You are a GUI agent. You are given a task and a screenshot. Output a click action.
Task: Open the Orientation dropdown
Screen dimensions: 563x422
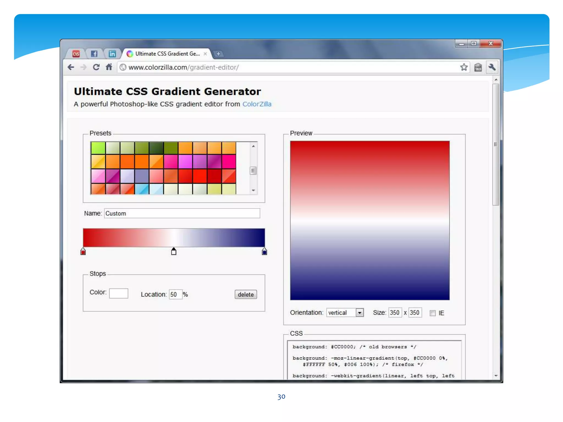[x=345, y=313]
